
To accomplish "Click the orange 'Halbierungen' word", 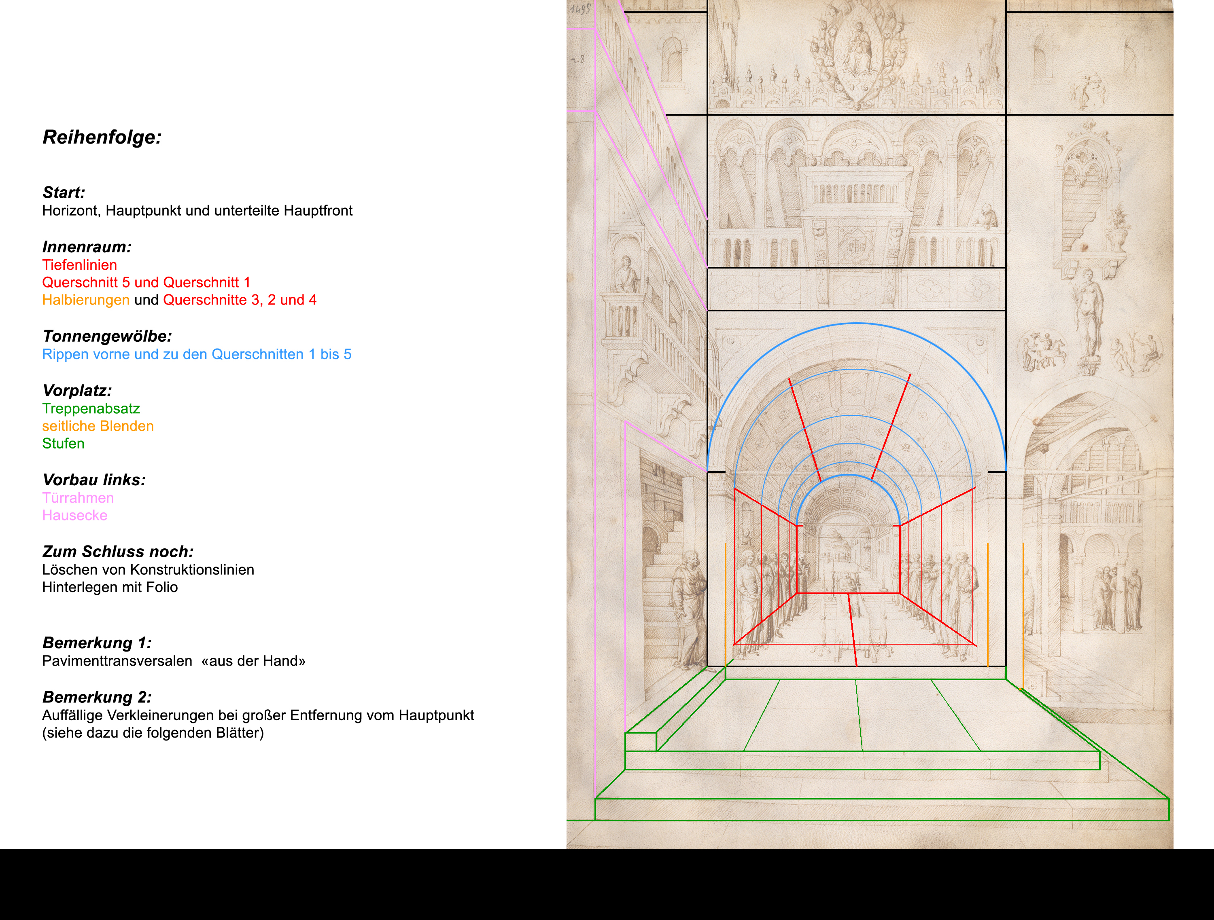I will click(x=86, y=300).
